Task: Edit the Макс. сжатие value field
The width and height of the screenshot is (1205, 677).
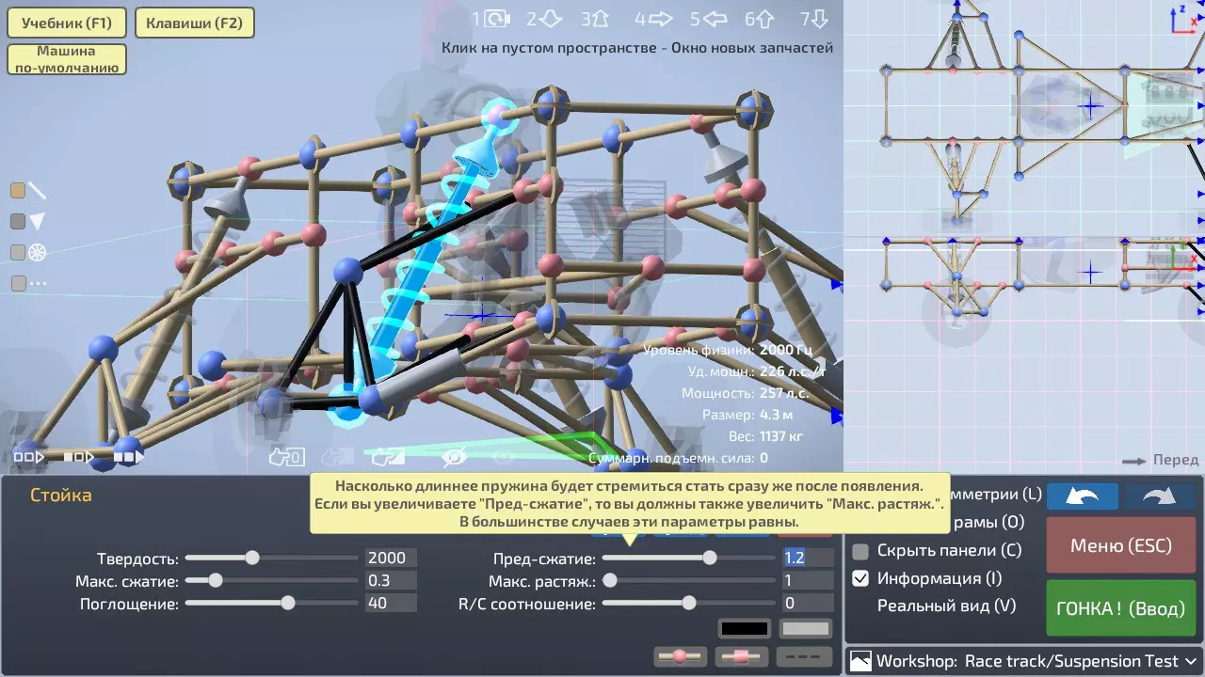Action: pos(391,580)
